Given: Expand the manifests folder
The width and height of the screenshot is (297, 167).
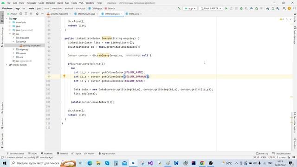Looking at the screenshot, I should [x=10, y=22].
